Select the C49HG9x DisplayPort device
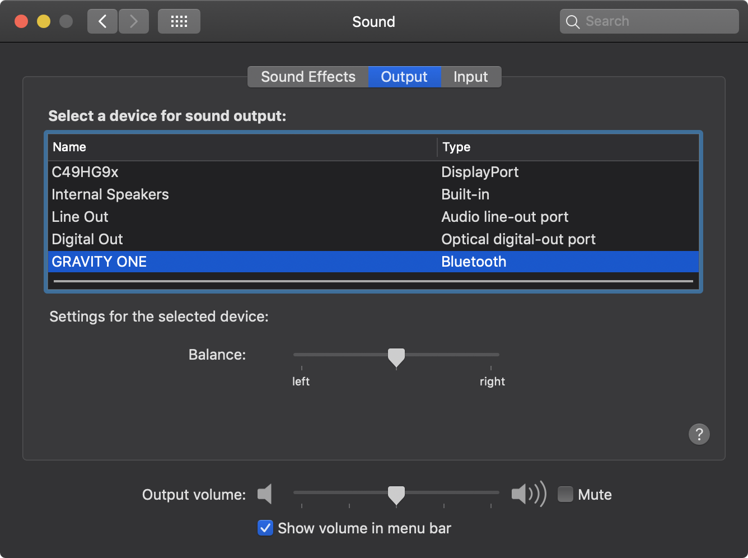The height and width of the screenshot is (558, 748). [x=373, y=172]
